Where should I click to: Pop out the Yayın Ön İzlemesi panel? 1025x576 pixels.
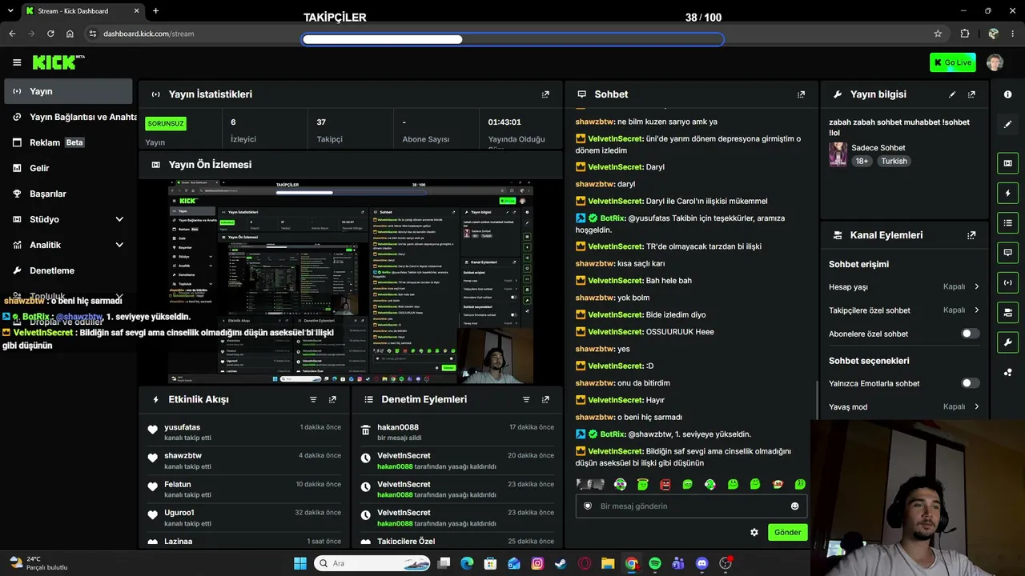(x=545, y=165)
